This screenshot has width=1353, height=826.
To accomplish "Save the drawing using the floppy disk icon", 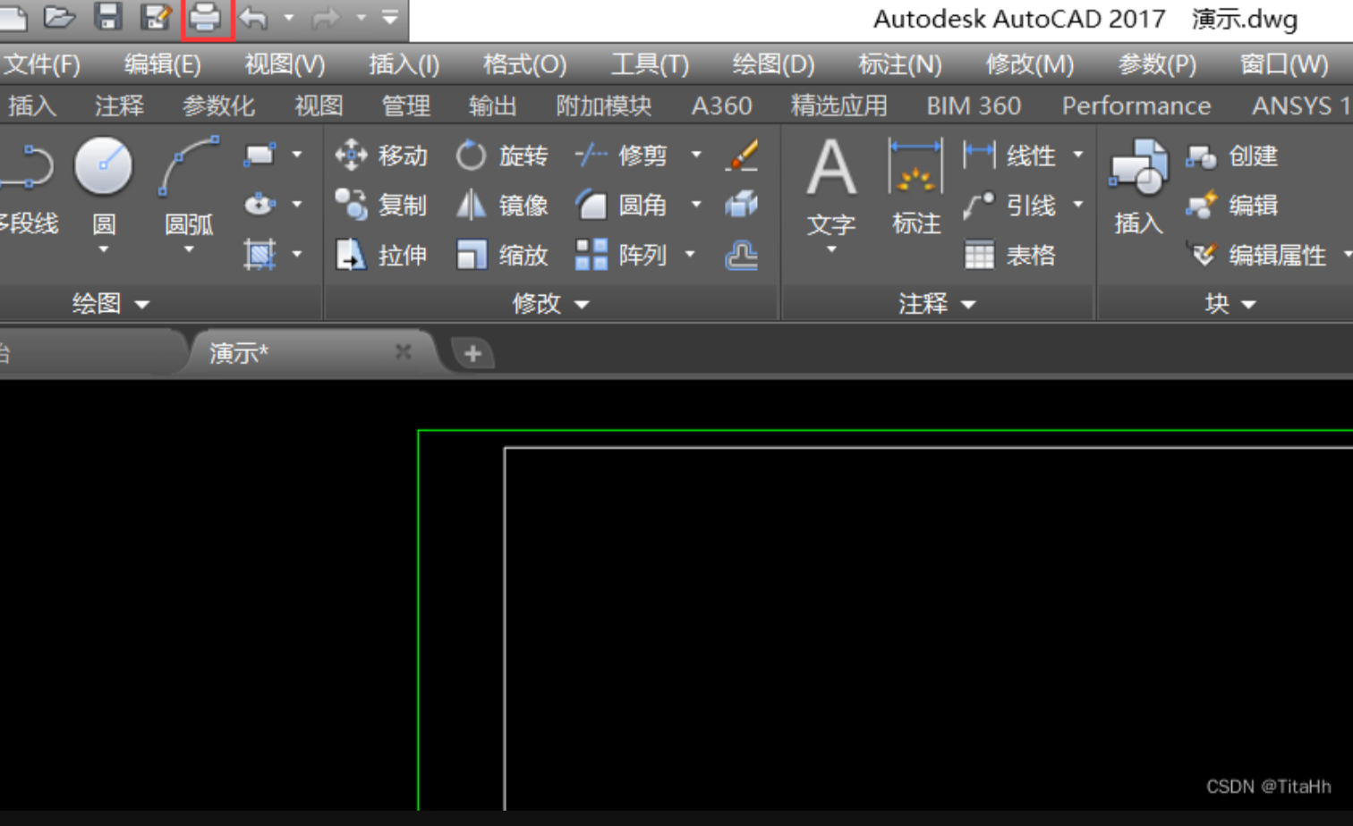I will coord(108,16).
